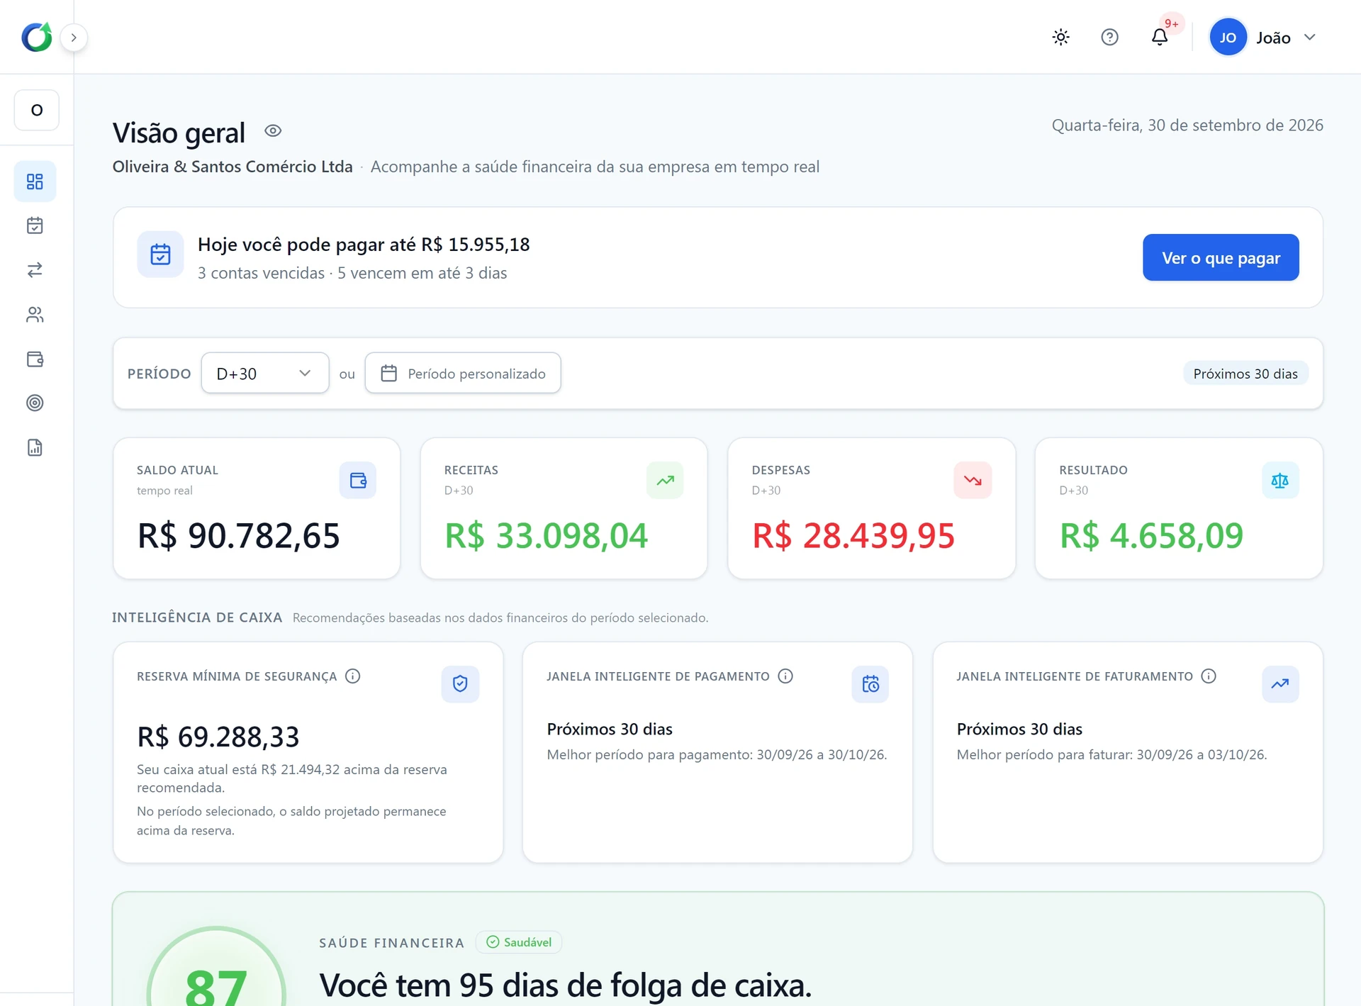Click the help question mark icon
Viewport: 1361px width, 1006px height.
point(1110,37)
